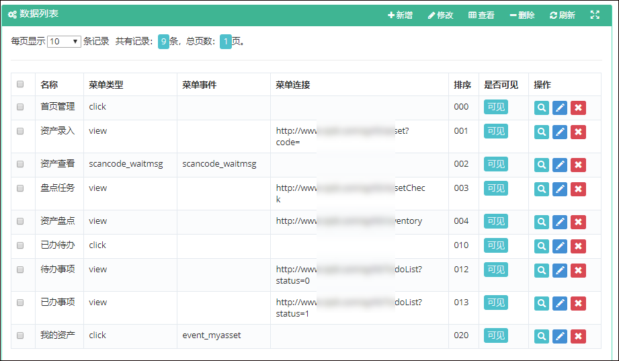Click the 修改 edit button in header
Viewport: 619px width, 361px height.
pos(441,15)
